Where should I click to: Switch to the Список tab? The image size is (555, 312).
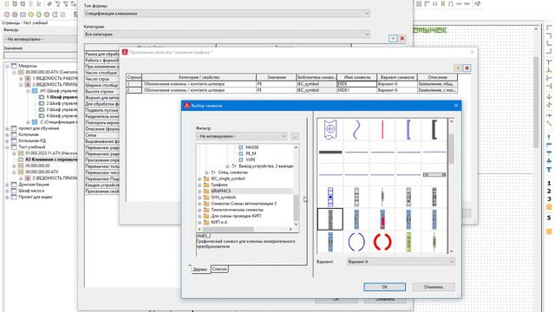[x=219, y=270]
